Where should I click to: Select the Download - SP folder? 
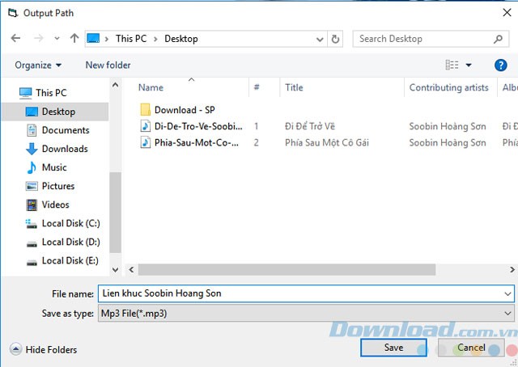click(x=185, y=110)
